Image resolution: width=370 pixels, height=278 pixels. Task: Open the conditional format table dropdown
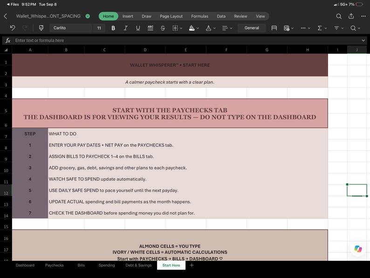pos(288,28)
